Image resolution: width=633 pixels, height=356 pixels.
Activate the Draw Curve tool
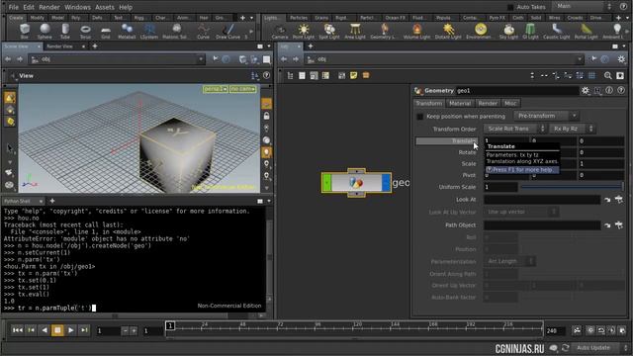(x=228, y=31)
